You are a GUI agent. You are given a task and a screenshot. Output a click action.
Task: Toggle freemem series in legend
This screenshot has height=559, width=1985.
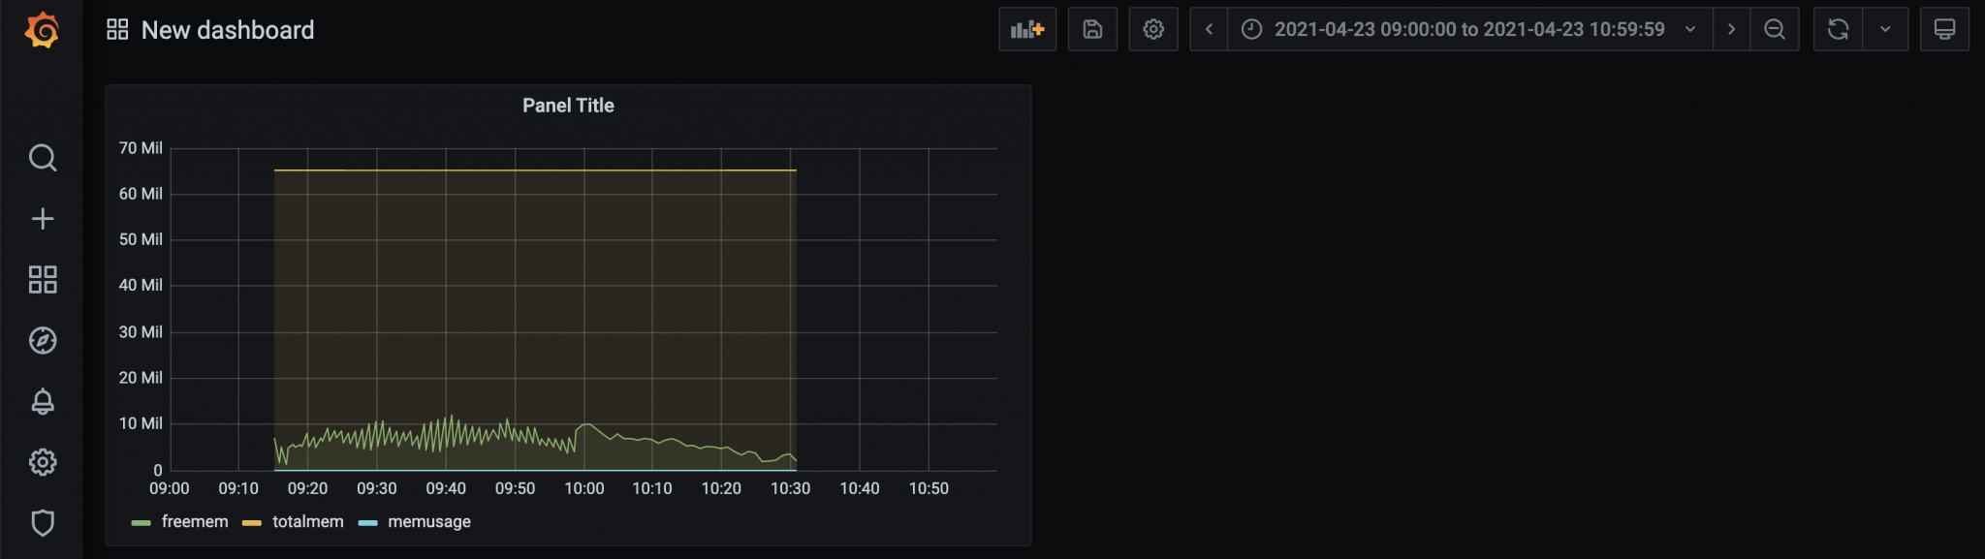point(195,522)
